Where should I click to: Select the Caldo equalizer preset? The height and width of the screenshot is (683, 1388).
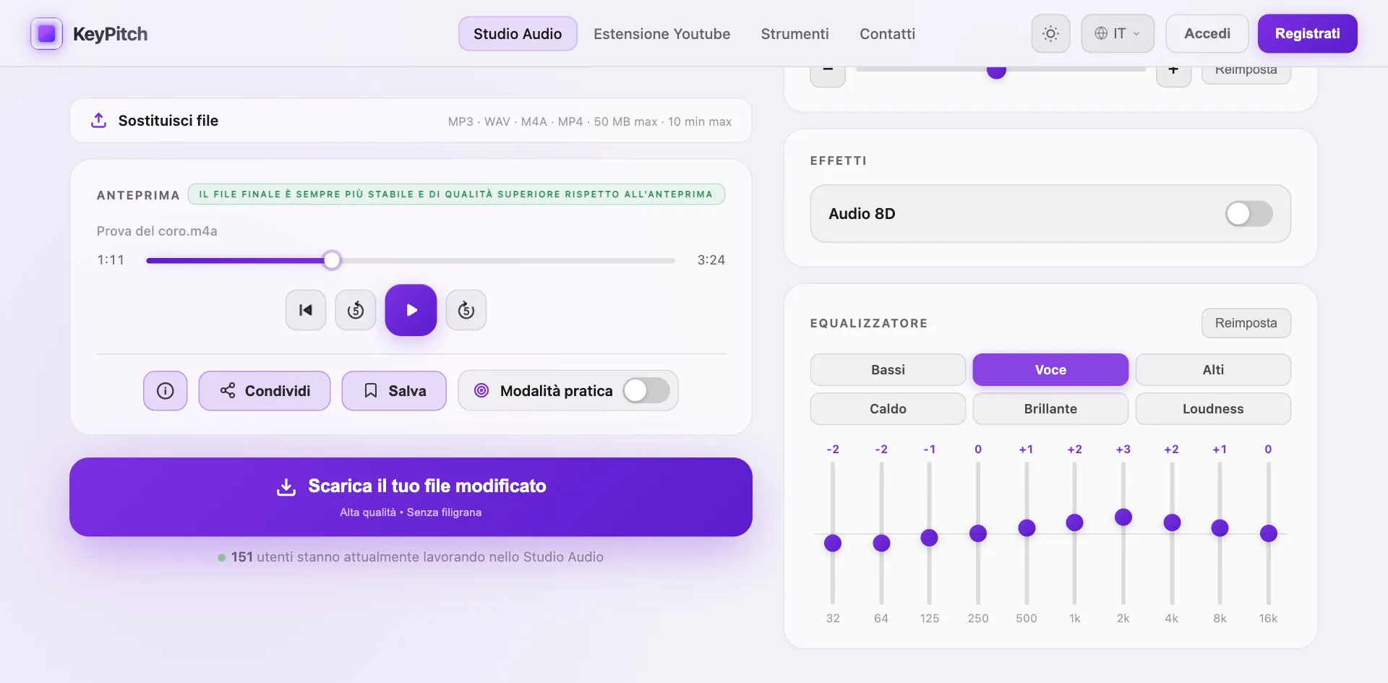(x=888, y=408)
